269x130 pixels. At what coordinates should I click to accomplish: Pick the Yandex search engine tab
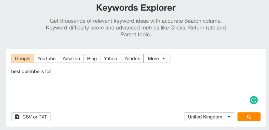[132, 59]
